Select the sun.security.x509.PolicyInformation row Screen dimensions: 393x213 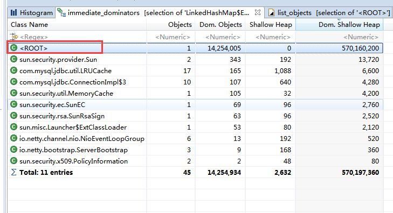coord(195,161)
